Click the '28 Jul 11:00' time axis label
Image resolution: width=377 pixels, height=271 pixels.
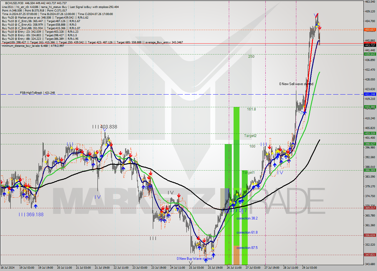(x=291, y=268)
